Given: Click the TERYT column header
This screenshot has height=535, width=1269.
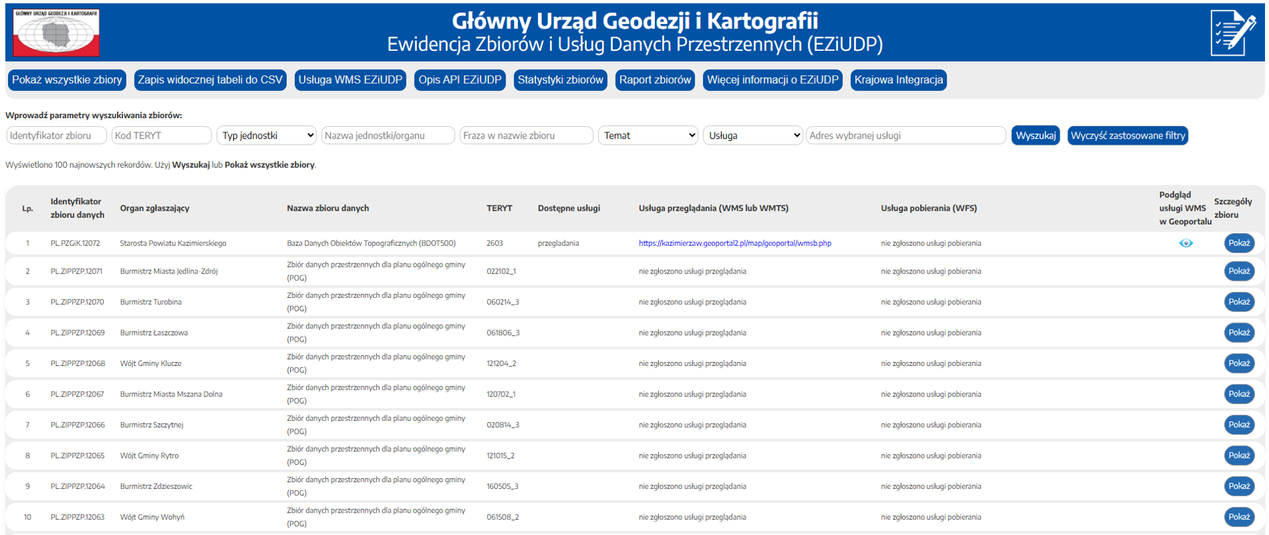Looking at the screenshot, I should tap(500, 208).
